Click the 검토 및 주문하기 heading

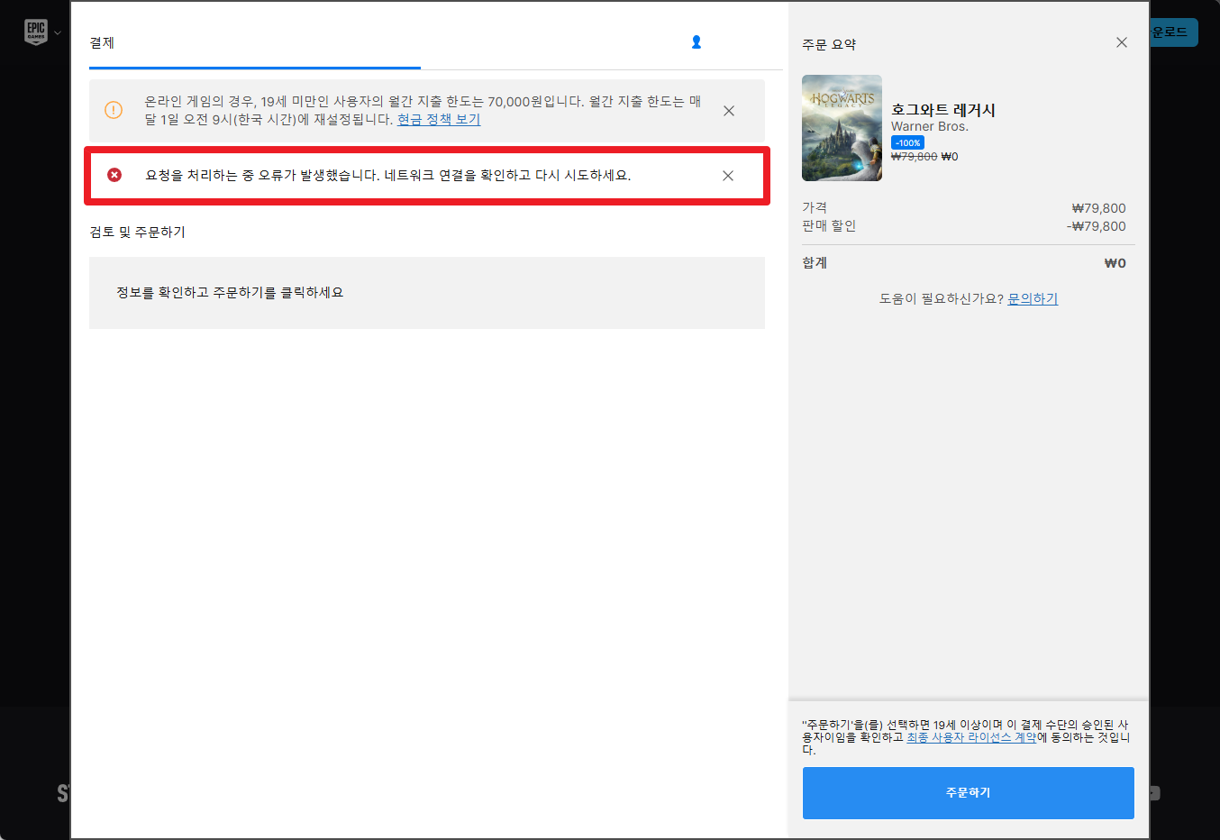pos(138,232)
